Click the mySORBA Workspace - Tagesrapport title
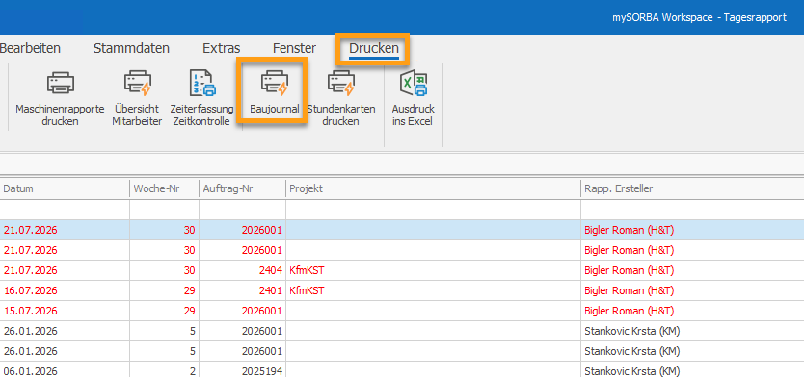This screenshot has height=377, width=804. pyautogui.click(x=699, y=17)
